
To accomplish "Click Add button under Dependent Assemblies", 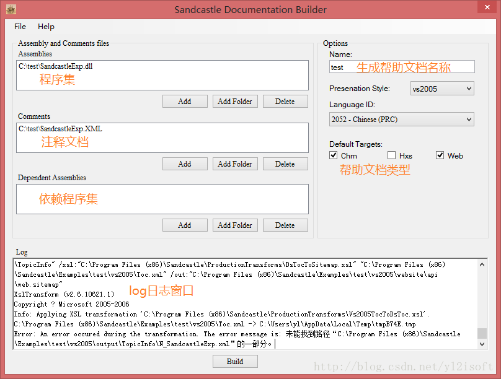I will point(185,225).
